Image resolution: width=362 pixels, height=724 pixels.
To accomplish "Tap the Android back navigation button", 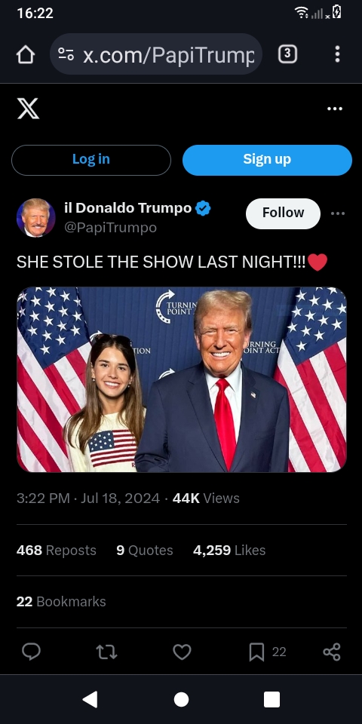I will (x=90, y=700).
